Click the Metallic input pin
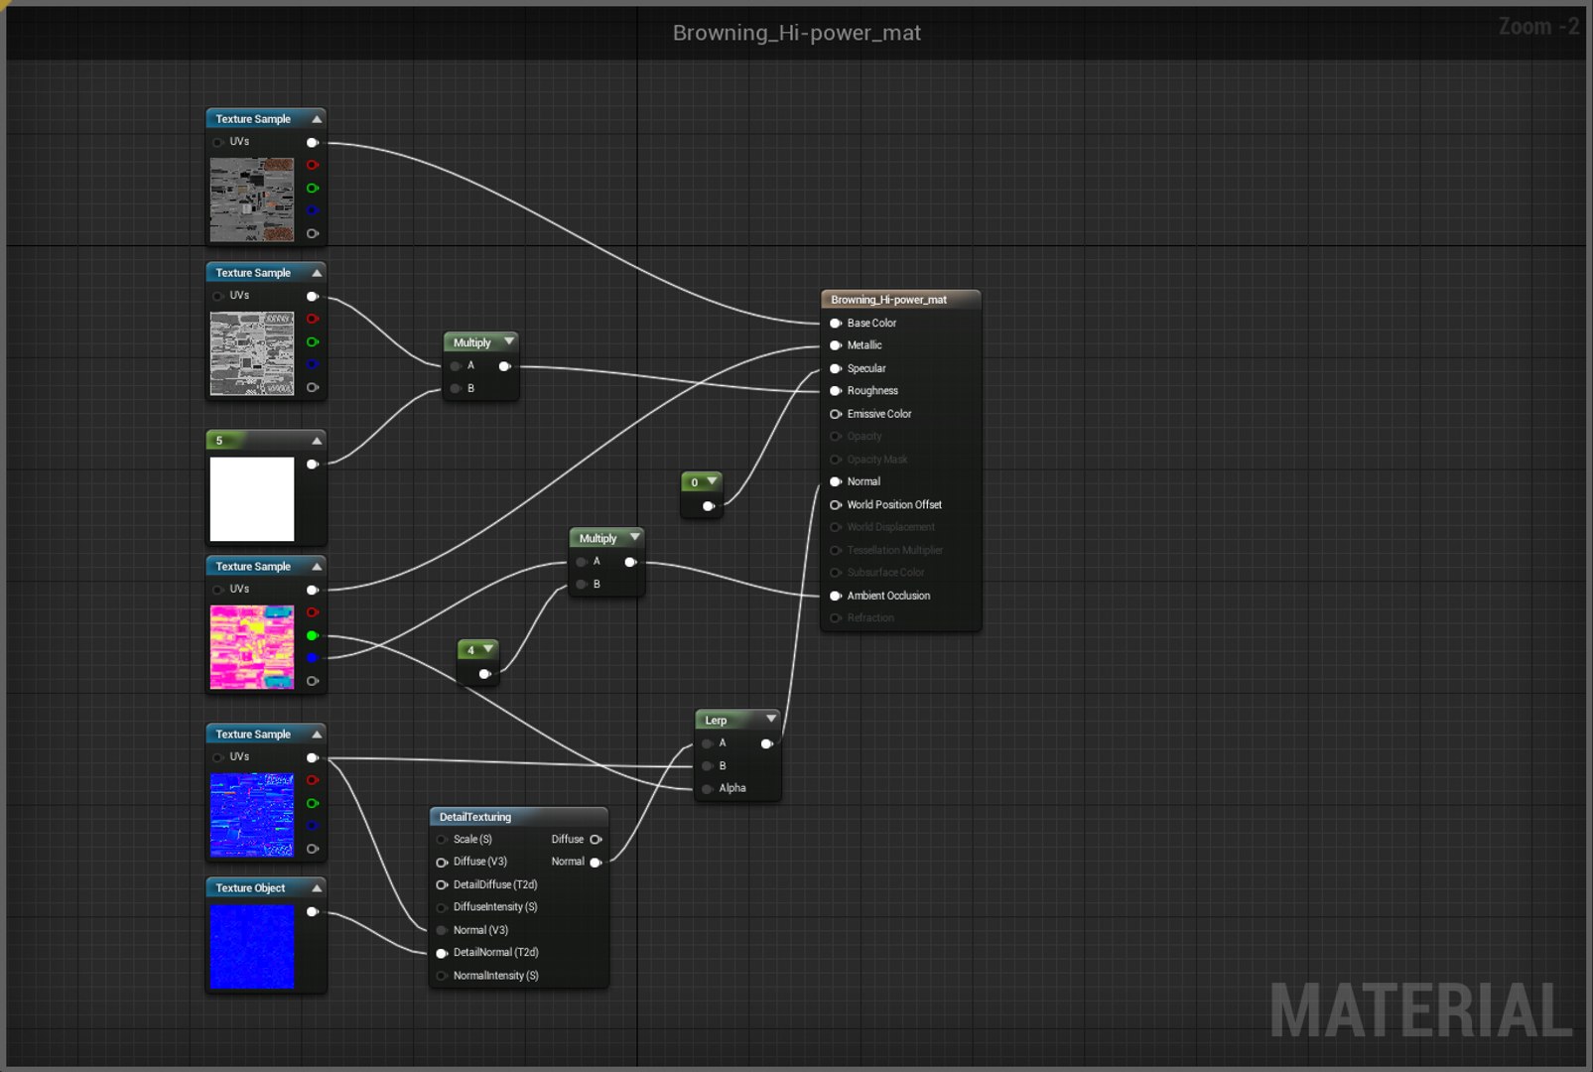This screenshot has width=1593, height=1072. (836, 345)
